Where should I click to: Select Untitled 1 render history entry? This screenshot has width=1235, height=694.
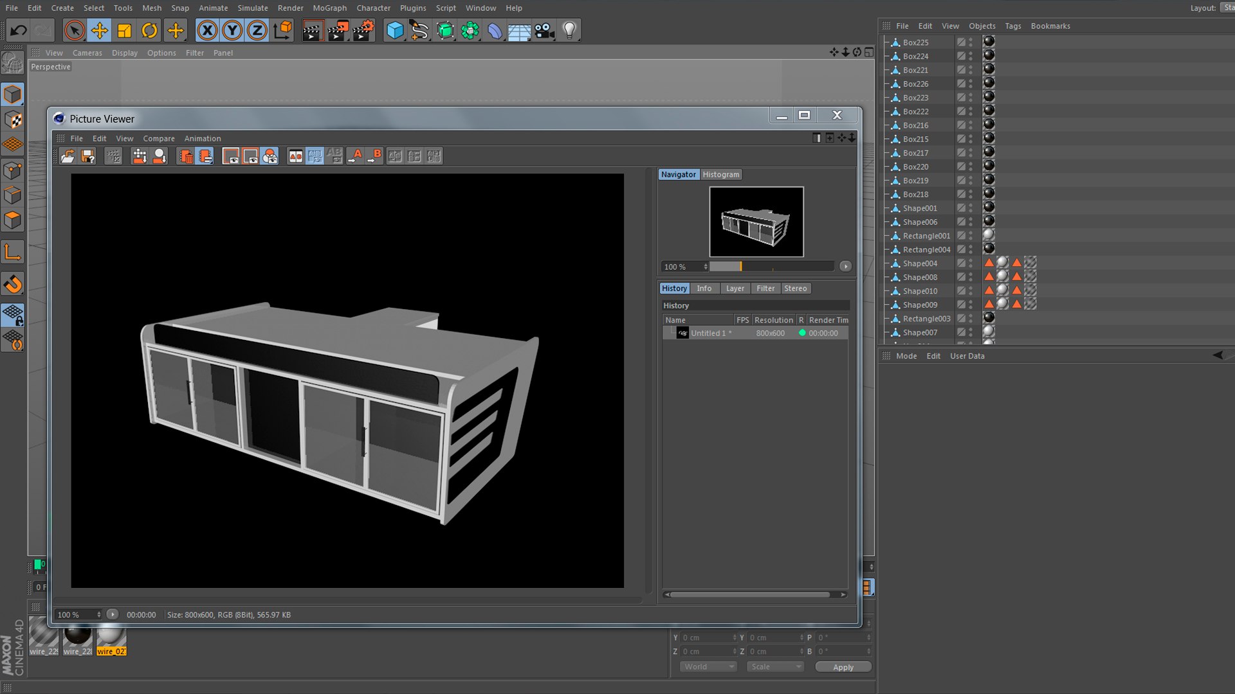(755, 334)
